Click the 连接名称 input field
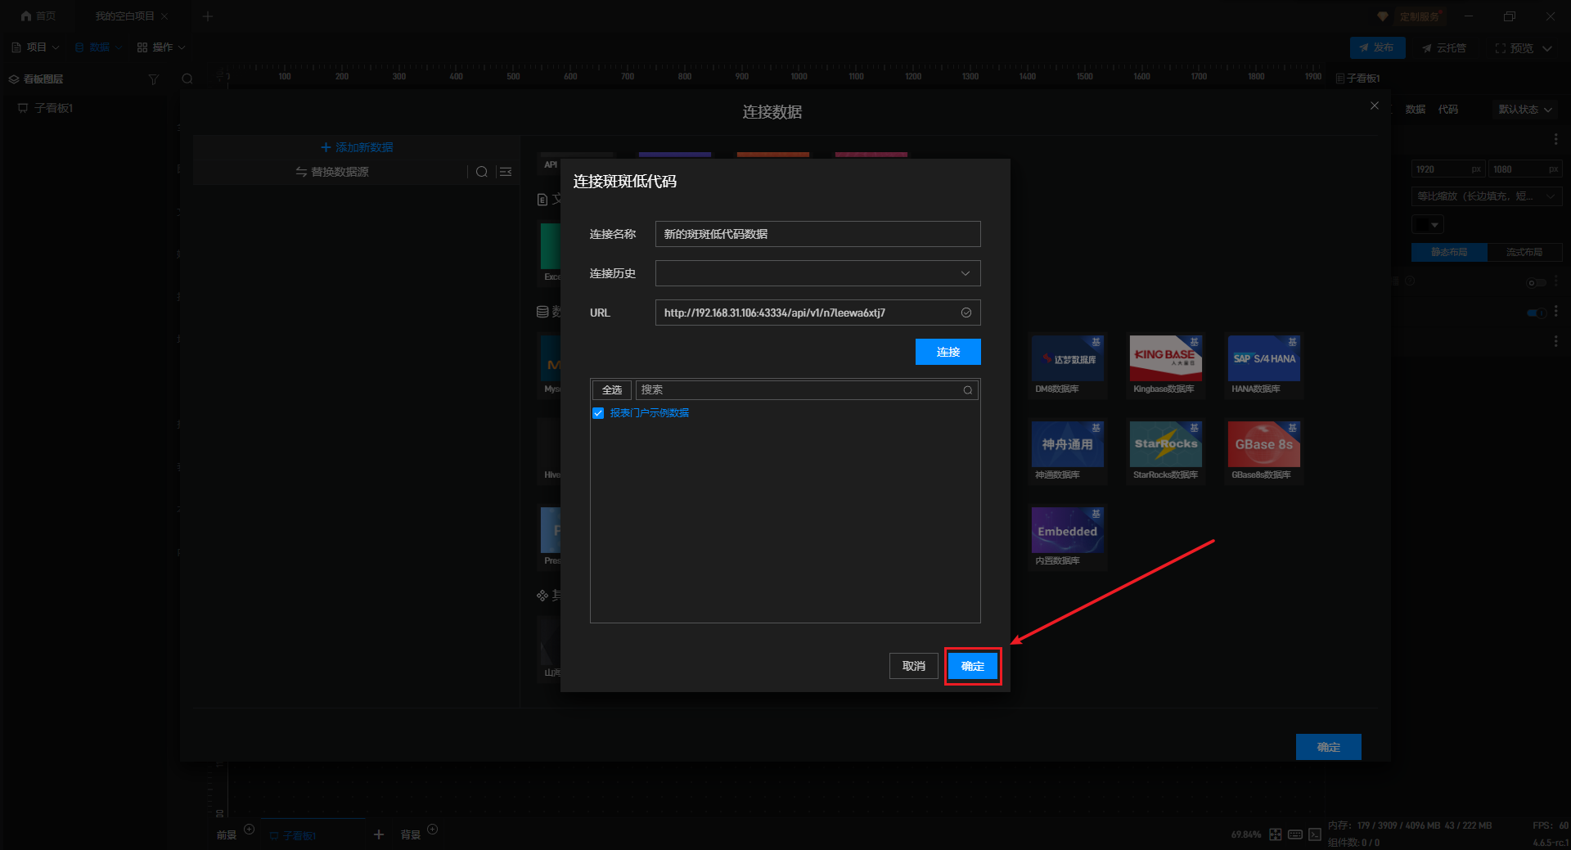 pos(817,234)
